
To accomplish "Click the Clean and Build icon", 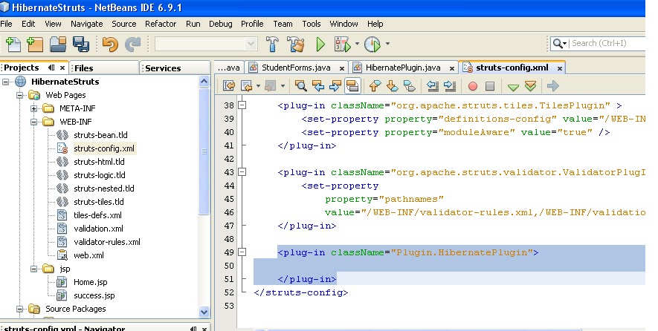I will click(x=296, y=44).
